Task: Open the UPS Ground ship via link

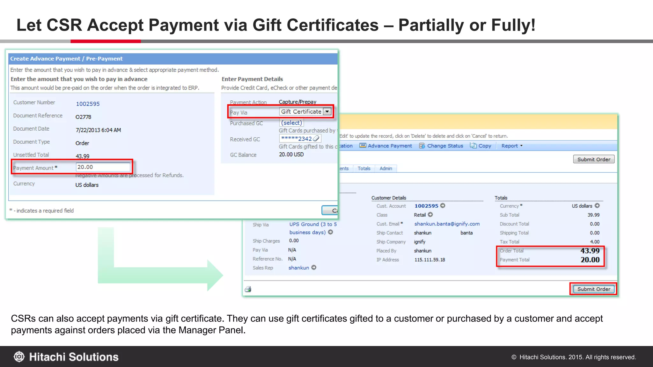Action: pos(313,228)
